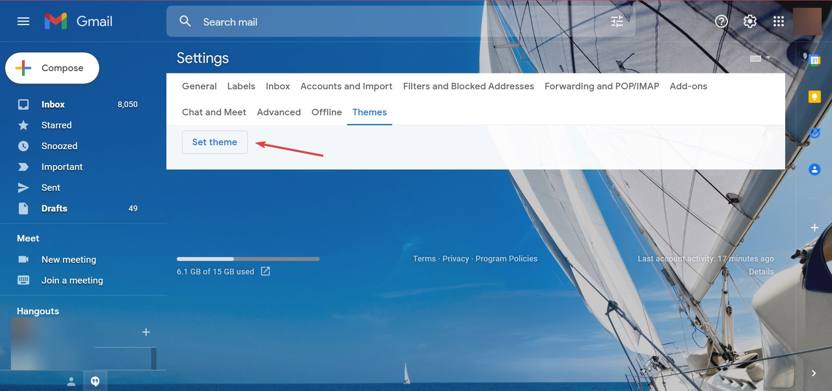Open Hangouts conversations bubble icon
The height and width of the screenshot is (391, 832).
coord(95,381)
